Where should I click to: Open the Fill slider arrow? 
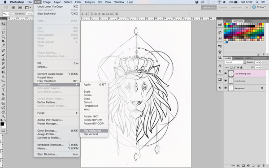(261, 67)
